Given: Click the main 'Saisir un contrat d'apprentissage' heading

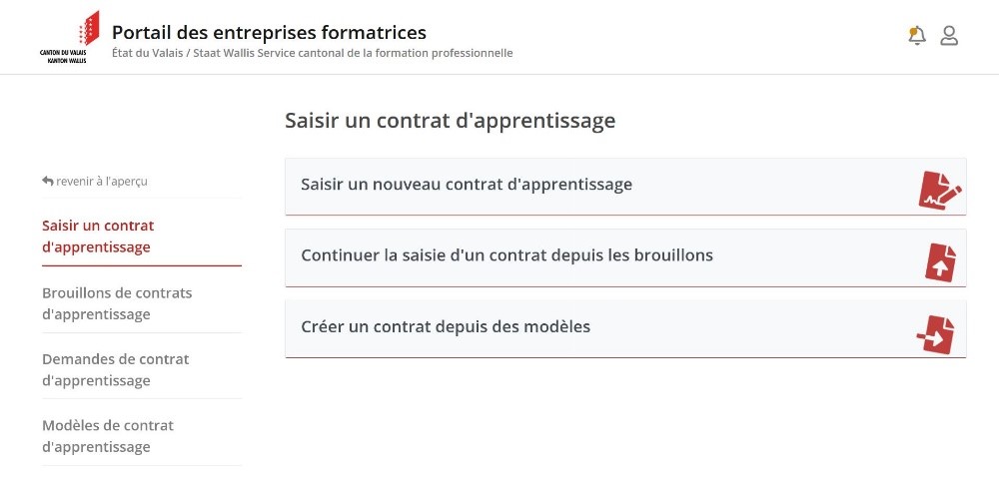Looking at the screenshot, I should [x=450, y=121].
